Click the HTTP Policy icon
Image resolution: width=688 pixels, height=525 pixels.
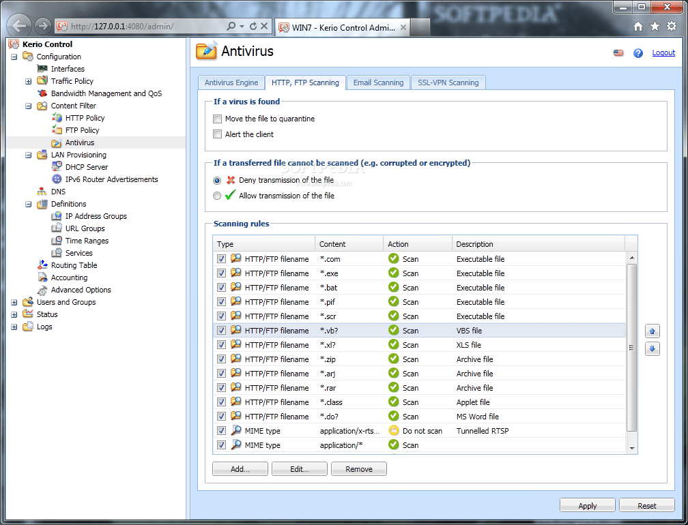[57, 117]
